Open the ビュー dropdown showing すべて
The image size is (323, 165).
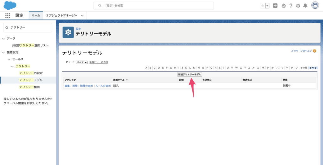[82, 62]
